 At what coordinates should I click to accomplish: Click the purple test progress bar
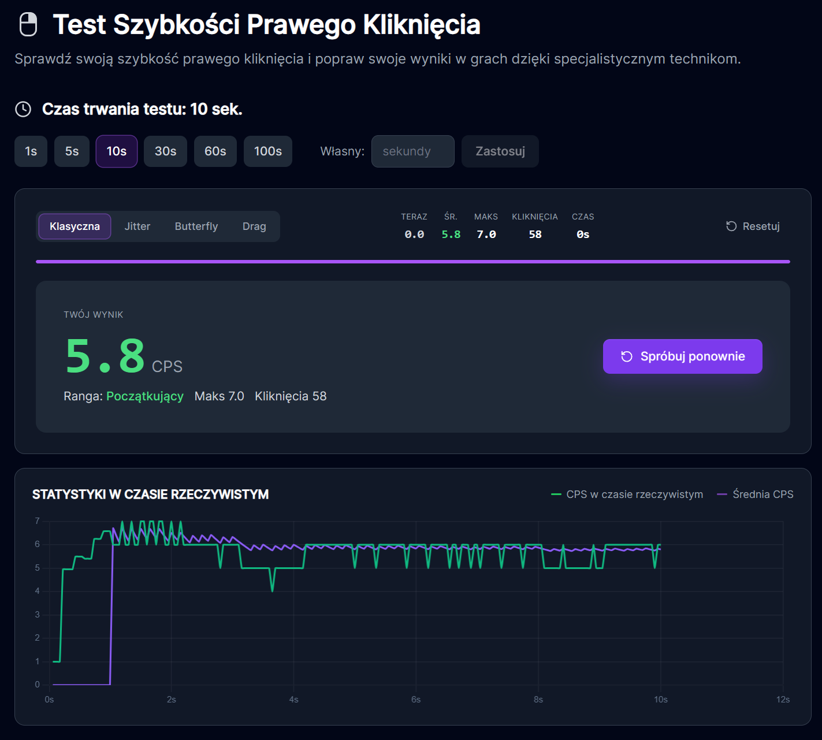413,262
